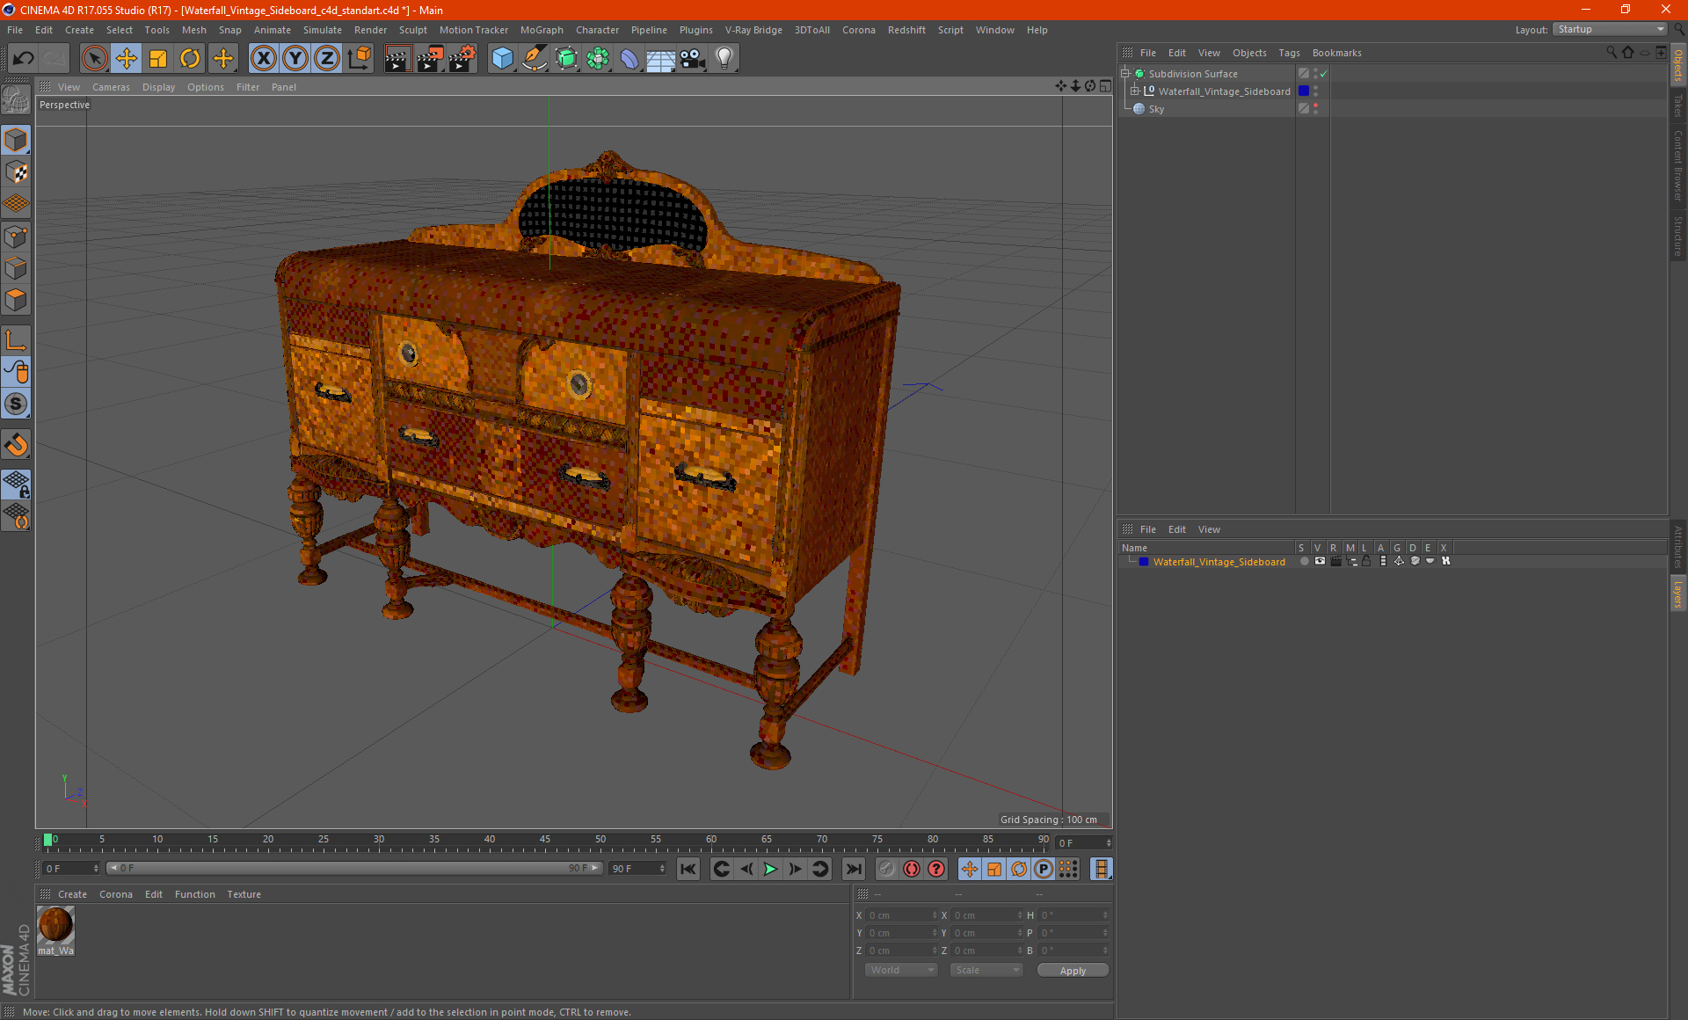Switch to Points mode

click(x=16, y=237)
